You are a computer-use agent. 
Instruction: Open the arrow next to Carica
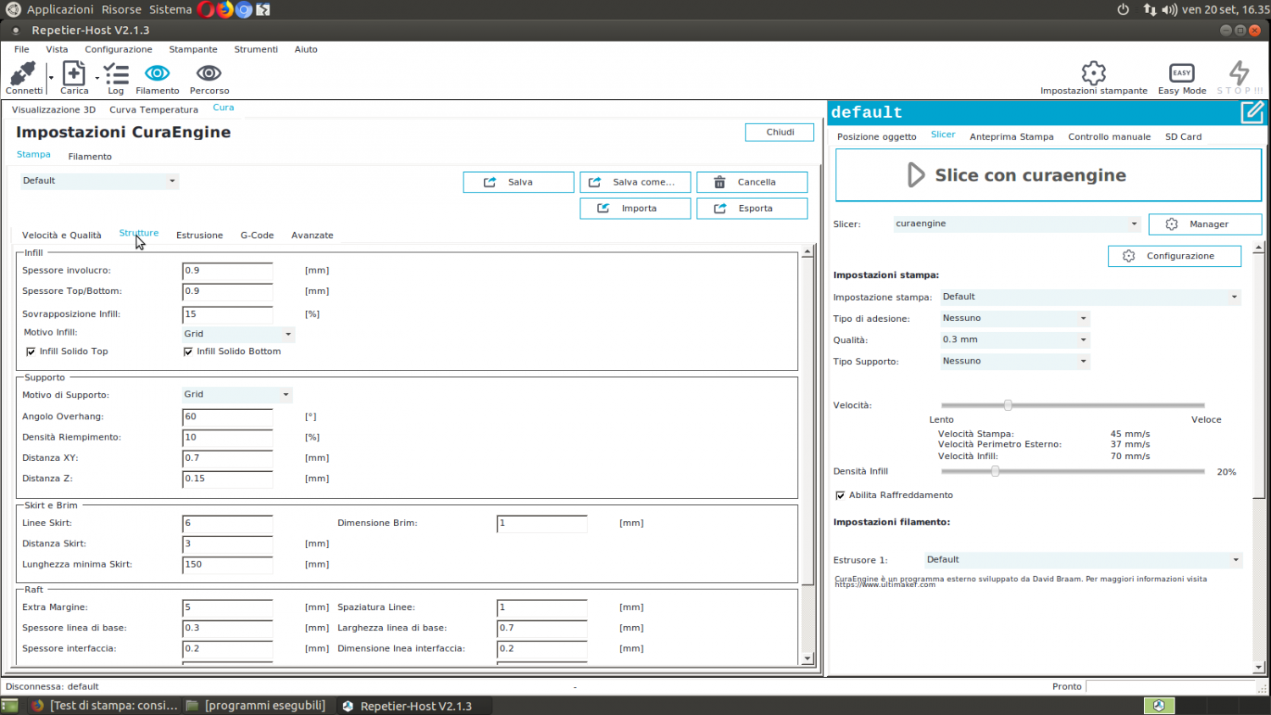(x=97, y=78)
